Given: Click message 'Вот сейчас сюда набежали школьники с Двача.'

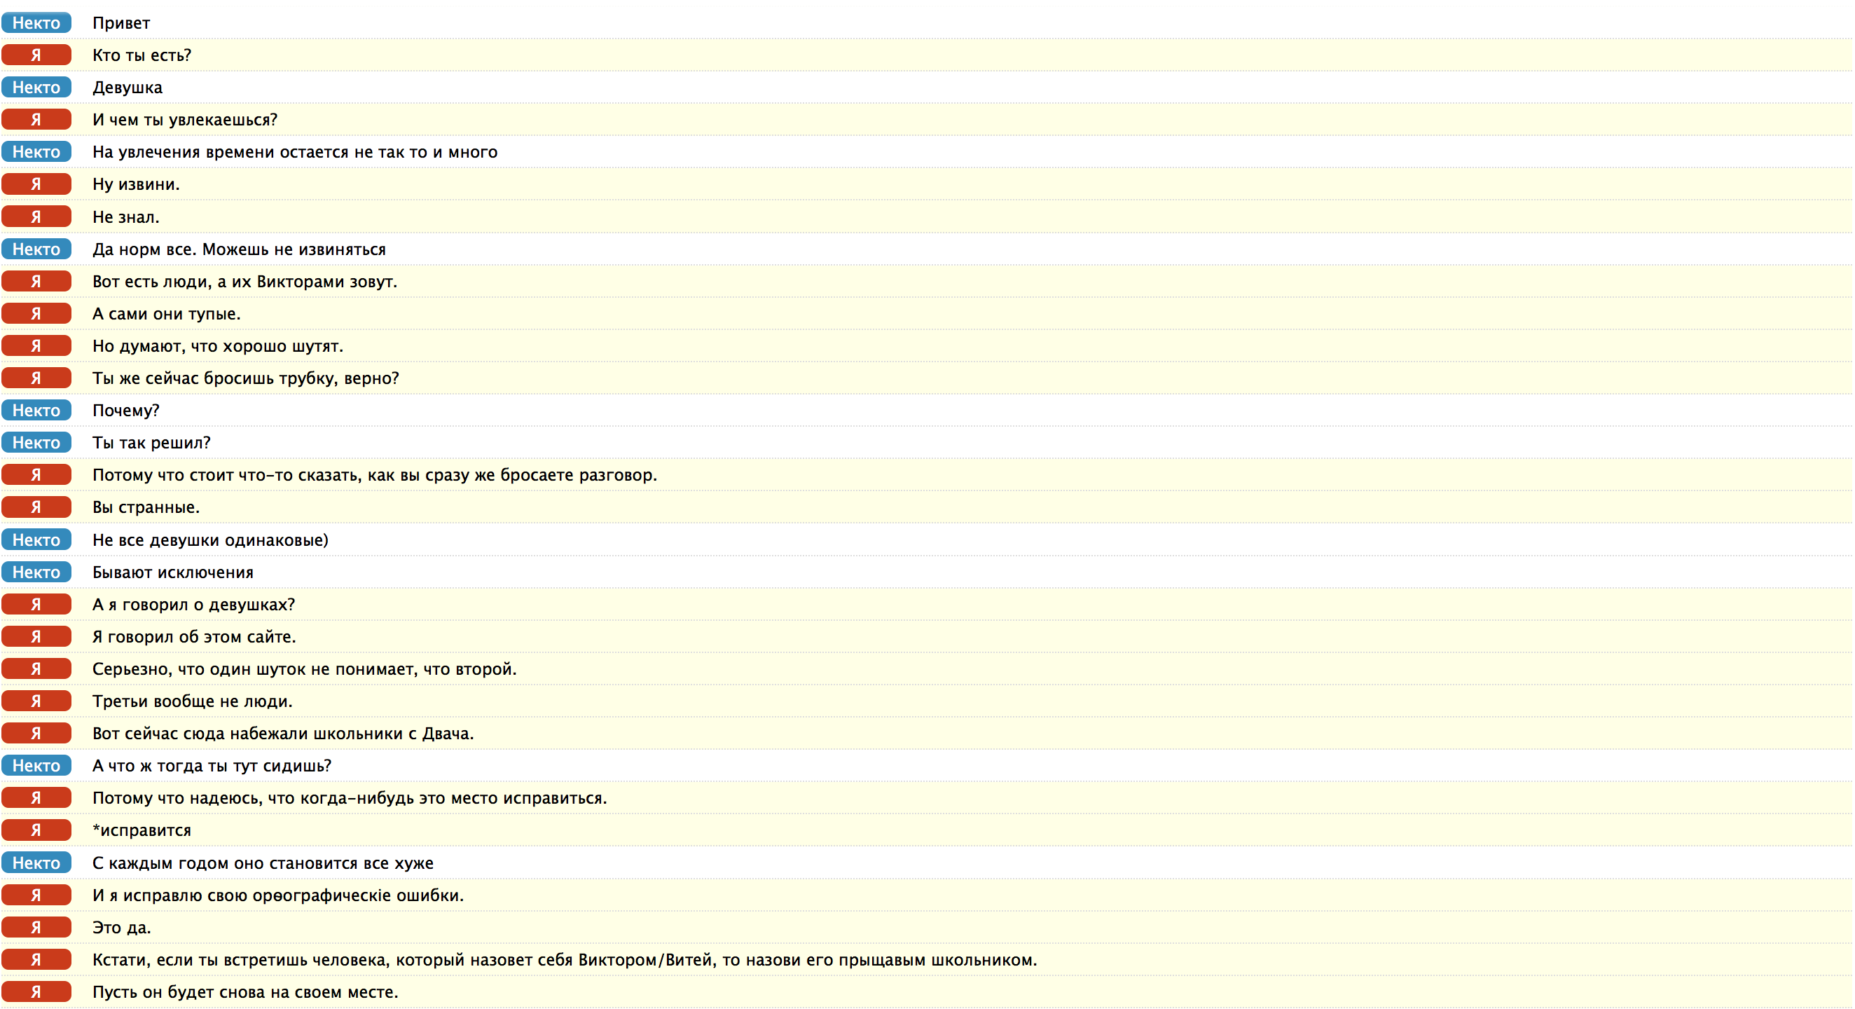Looking at the screenshot, I should [282, 734].
